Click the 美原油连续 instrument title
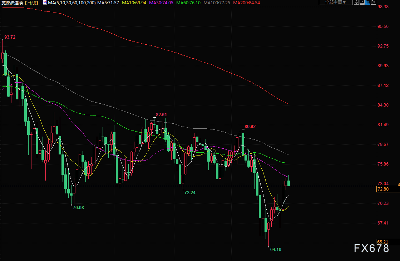 pyautogui.click(x=13, y=3)
